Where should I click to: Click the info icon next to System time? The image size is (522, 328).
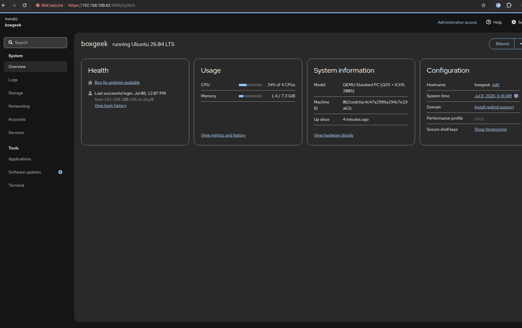coord(516,96)
